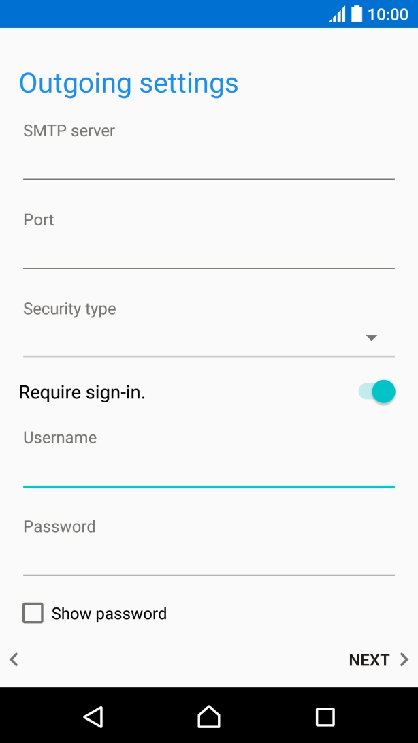
Task: Tap the forward chevron next to NEXT
Action: coord(402,659)
